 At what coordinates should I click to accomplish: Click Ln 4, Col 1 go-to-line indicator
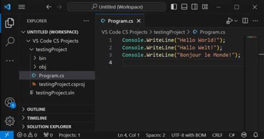tap(128, 135)
